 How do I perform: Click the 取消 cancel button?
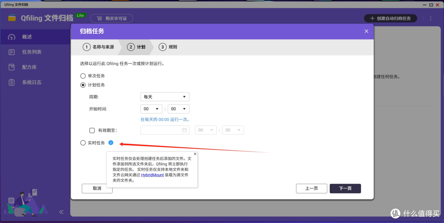pyautogui.click(x=97, y=188)
